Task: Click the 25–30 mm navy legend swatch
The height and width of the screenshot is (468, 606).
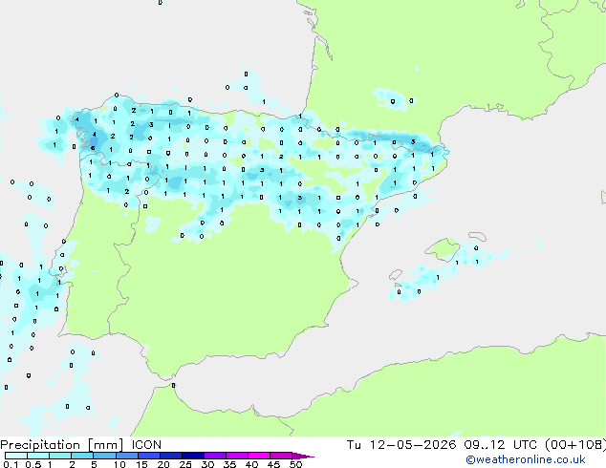Action: (x=193, y=456)
